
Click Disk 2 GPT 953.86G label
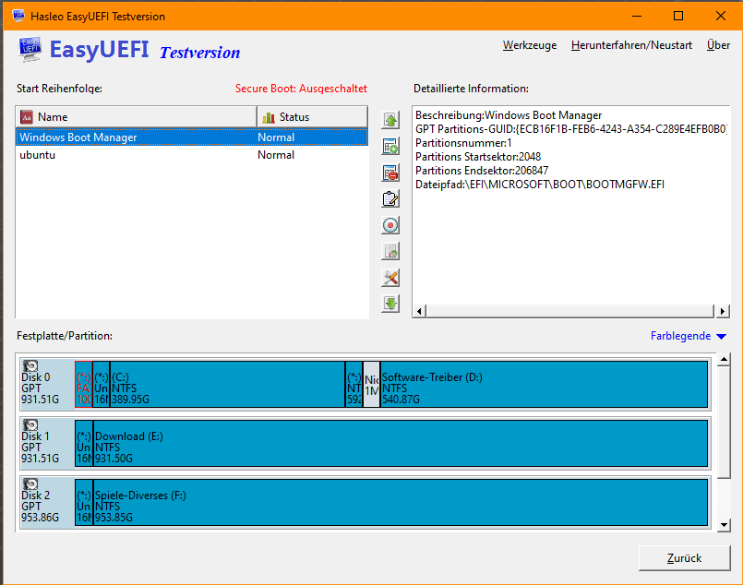coord(41,507)
